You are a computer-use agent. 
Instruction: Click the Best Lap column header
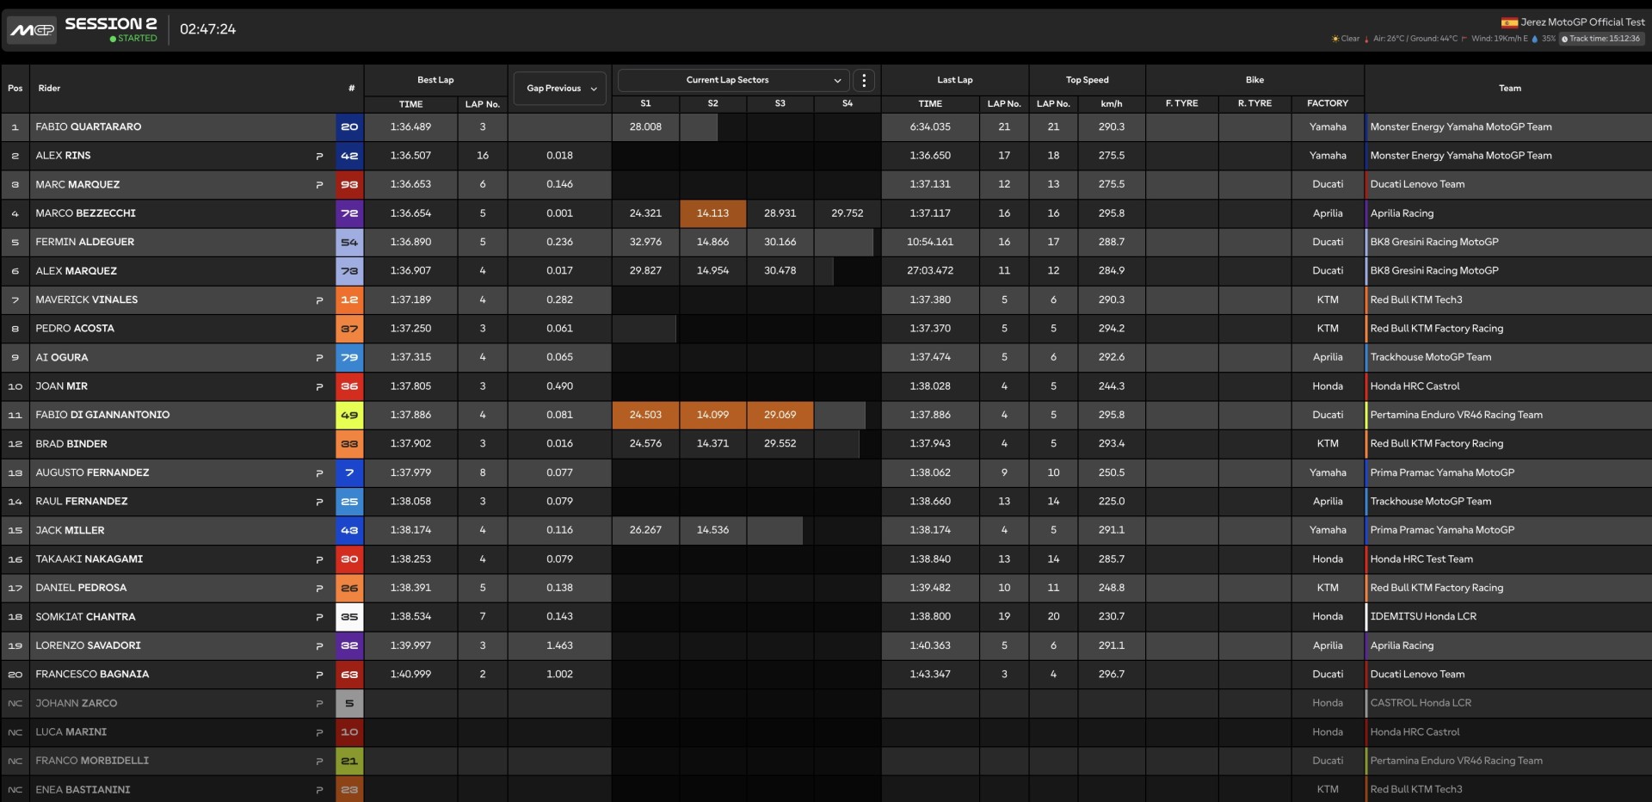click(x=435, y=80)
